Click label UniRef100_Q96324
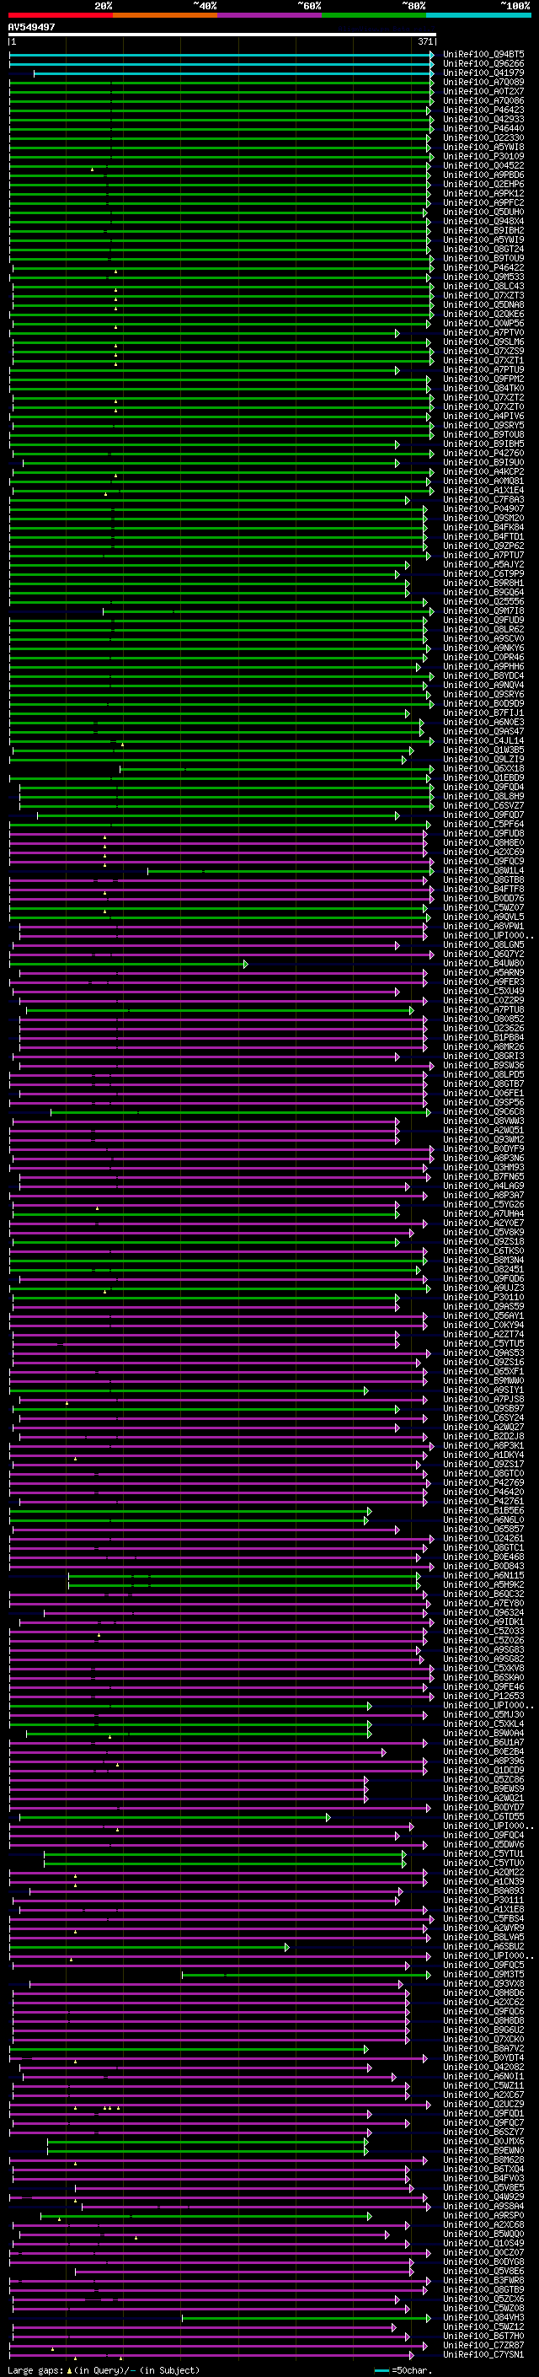The image size is (539, 2377). click(483, 1614)
